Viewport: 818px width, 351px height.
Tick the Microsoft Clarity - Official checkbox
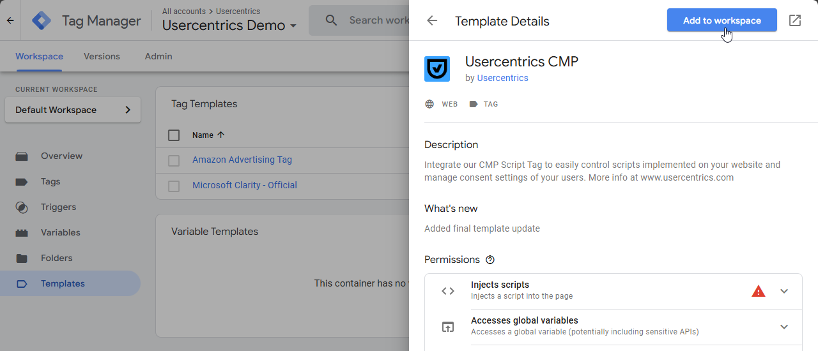coord(174,186)
